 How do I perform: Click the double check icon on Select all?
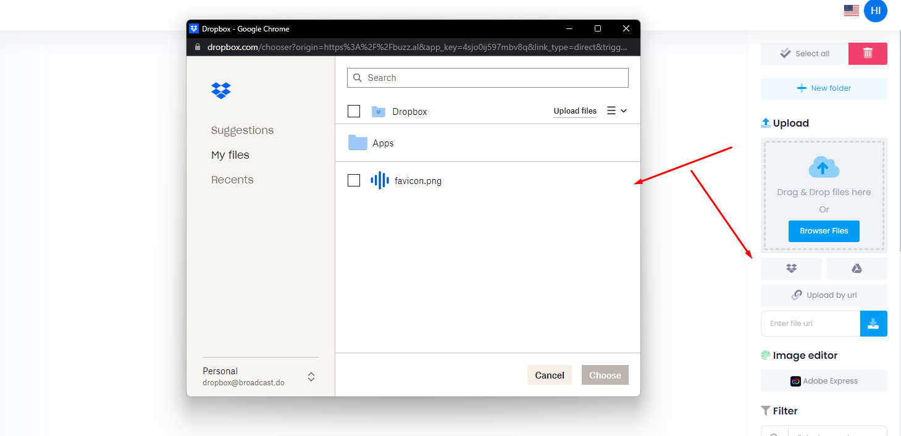(x=786, y=54)
